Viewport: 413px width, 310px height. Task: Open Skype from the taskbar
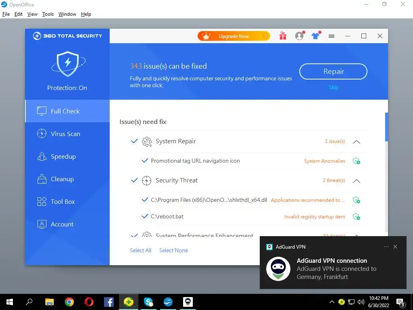[148, 302]
